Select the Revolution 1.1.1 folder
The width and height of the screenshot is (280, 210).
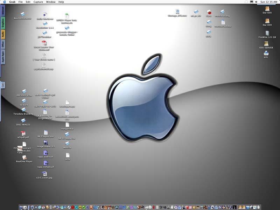(45, 25)
